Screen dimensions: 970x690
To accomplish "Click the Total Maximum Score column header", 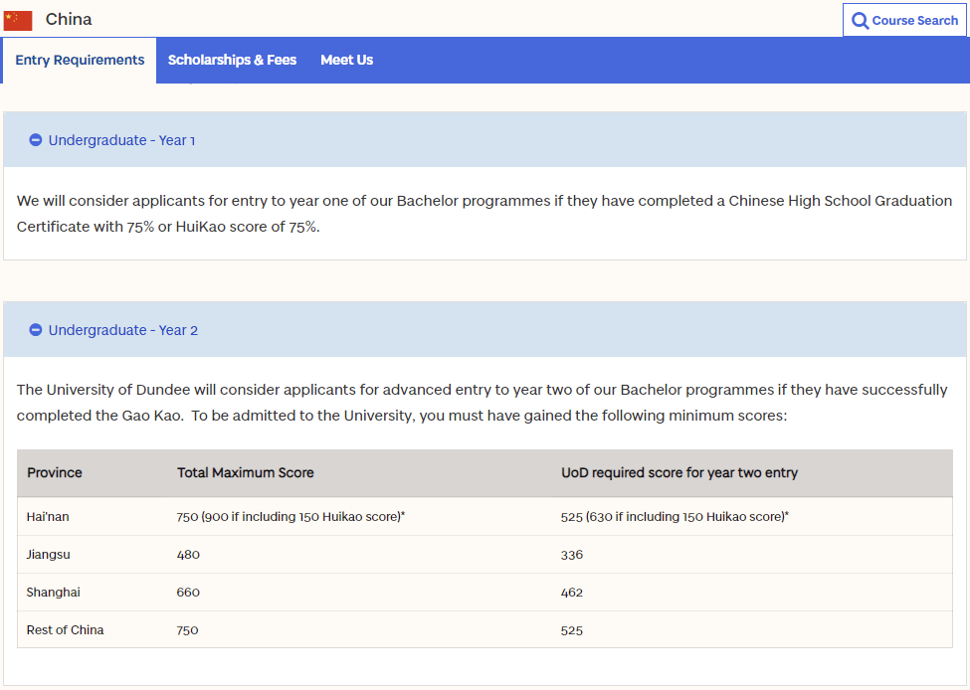I will pos(246,473).
